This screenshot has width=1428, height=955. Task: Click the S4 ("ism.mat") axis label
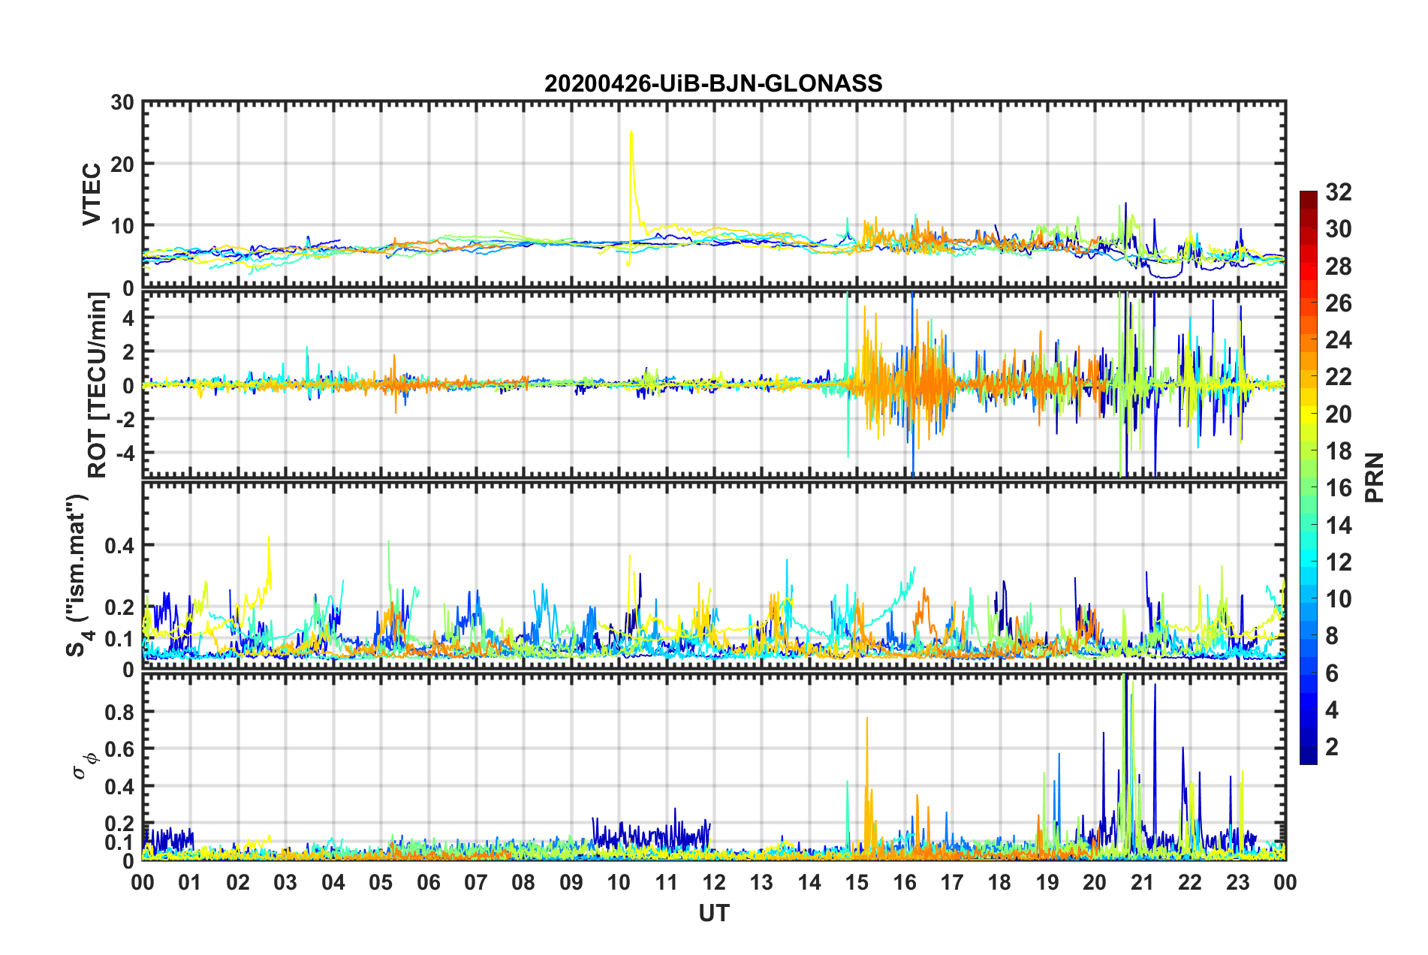click(x=77, y=575)
